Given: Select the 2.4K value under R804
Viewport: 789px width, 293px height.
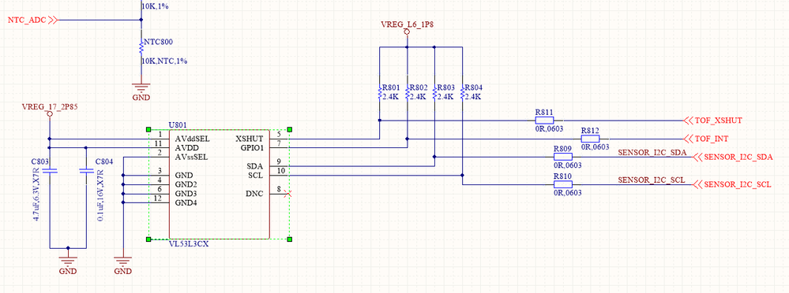Looking at the screenshot, I should pyautogui.click(x=473, y=96).
